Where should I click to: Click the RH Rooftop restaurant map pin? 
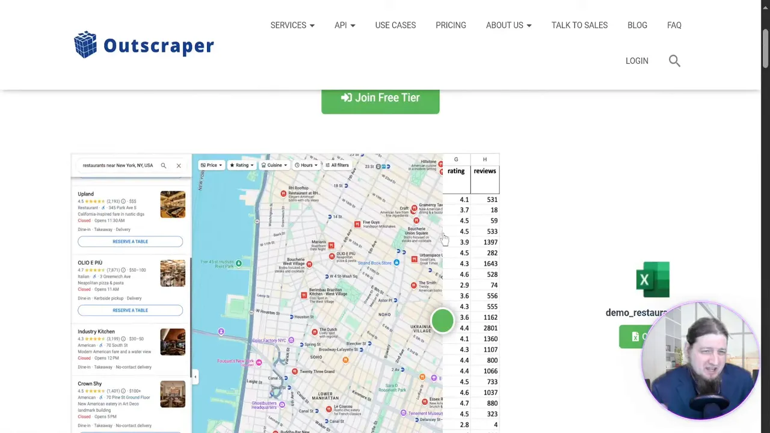click(x=283, y=194)
